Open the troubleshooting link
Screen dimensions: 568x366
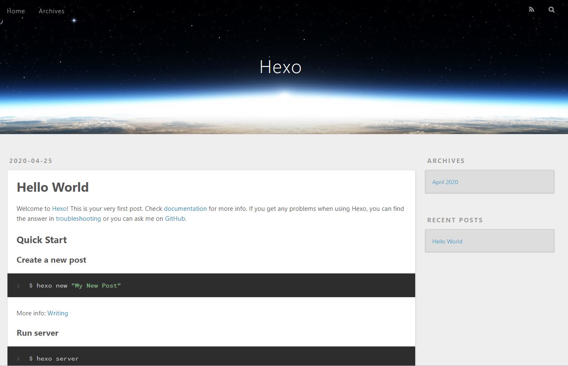(x=78, y=219)
